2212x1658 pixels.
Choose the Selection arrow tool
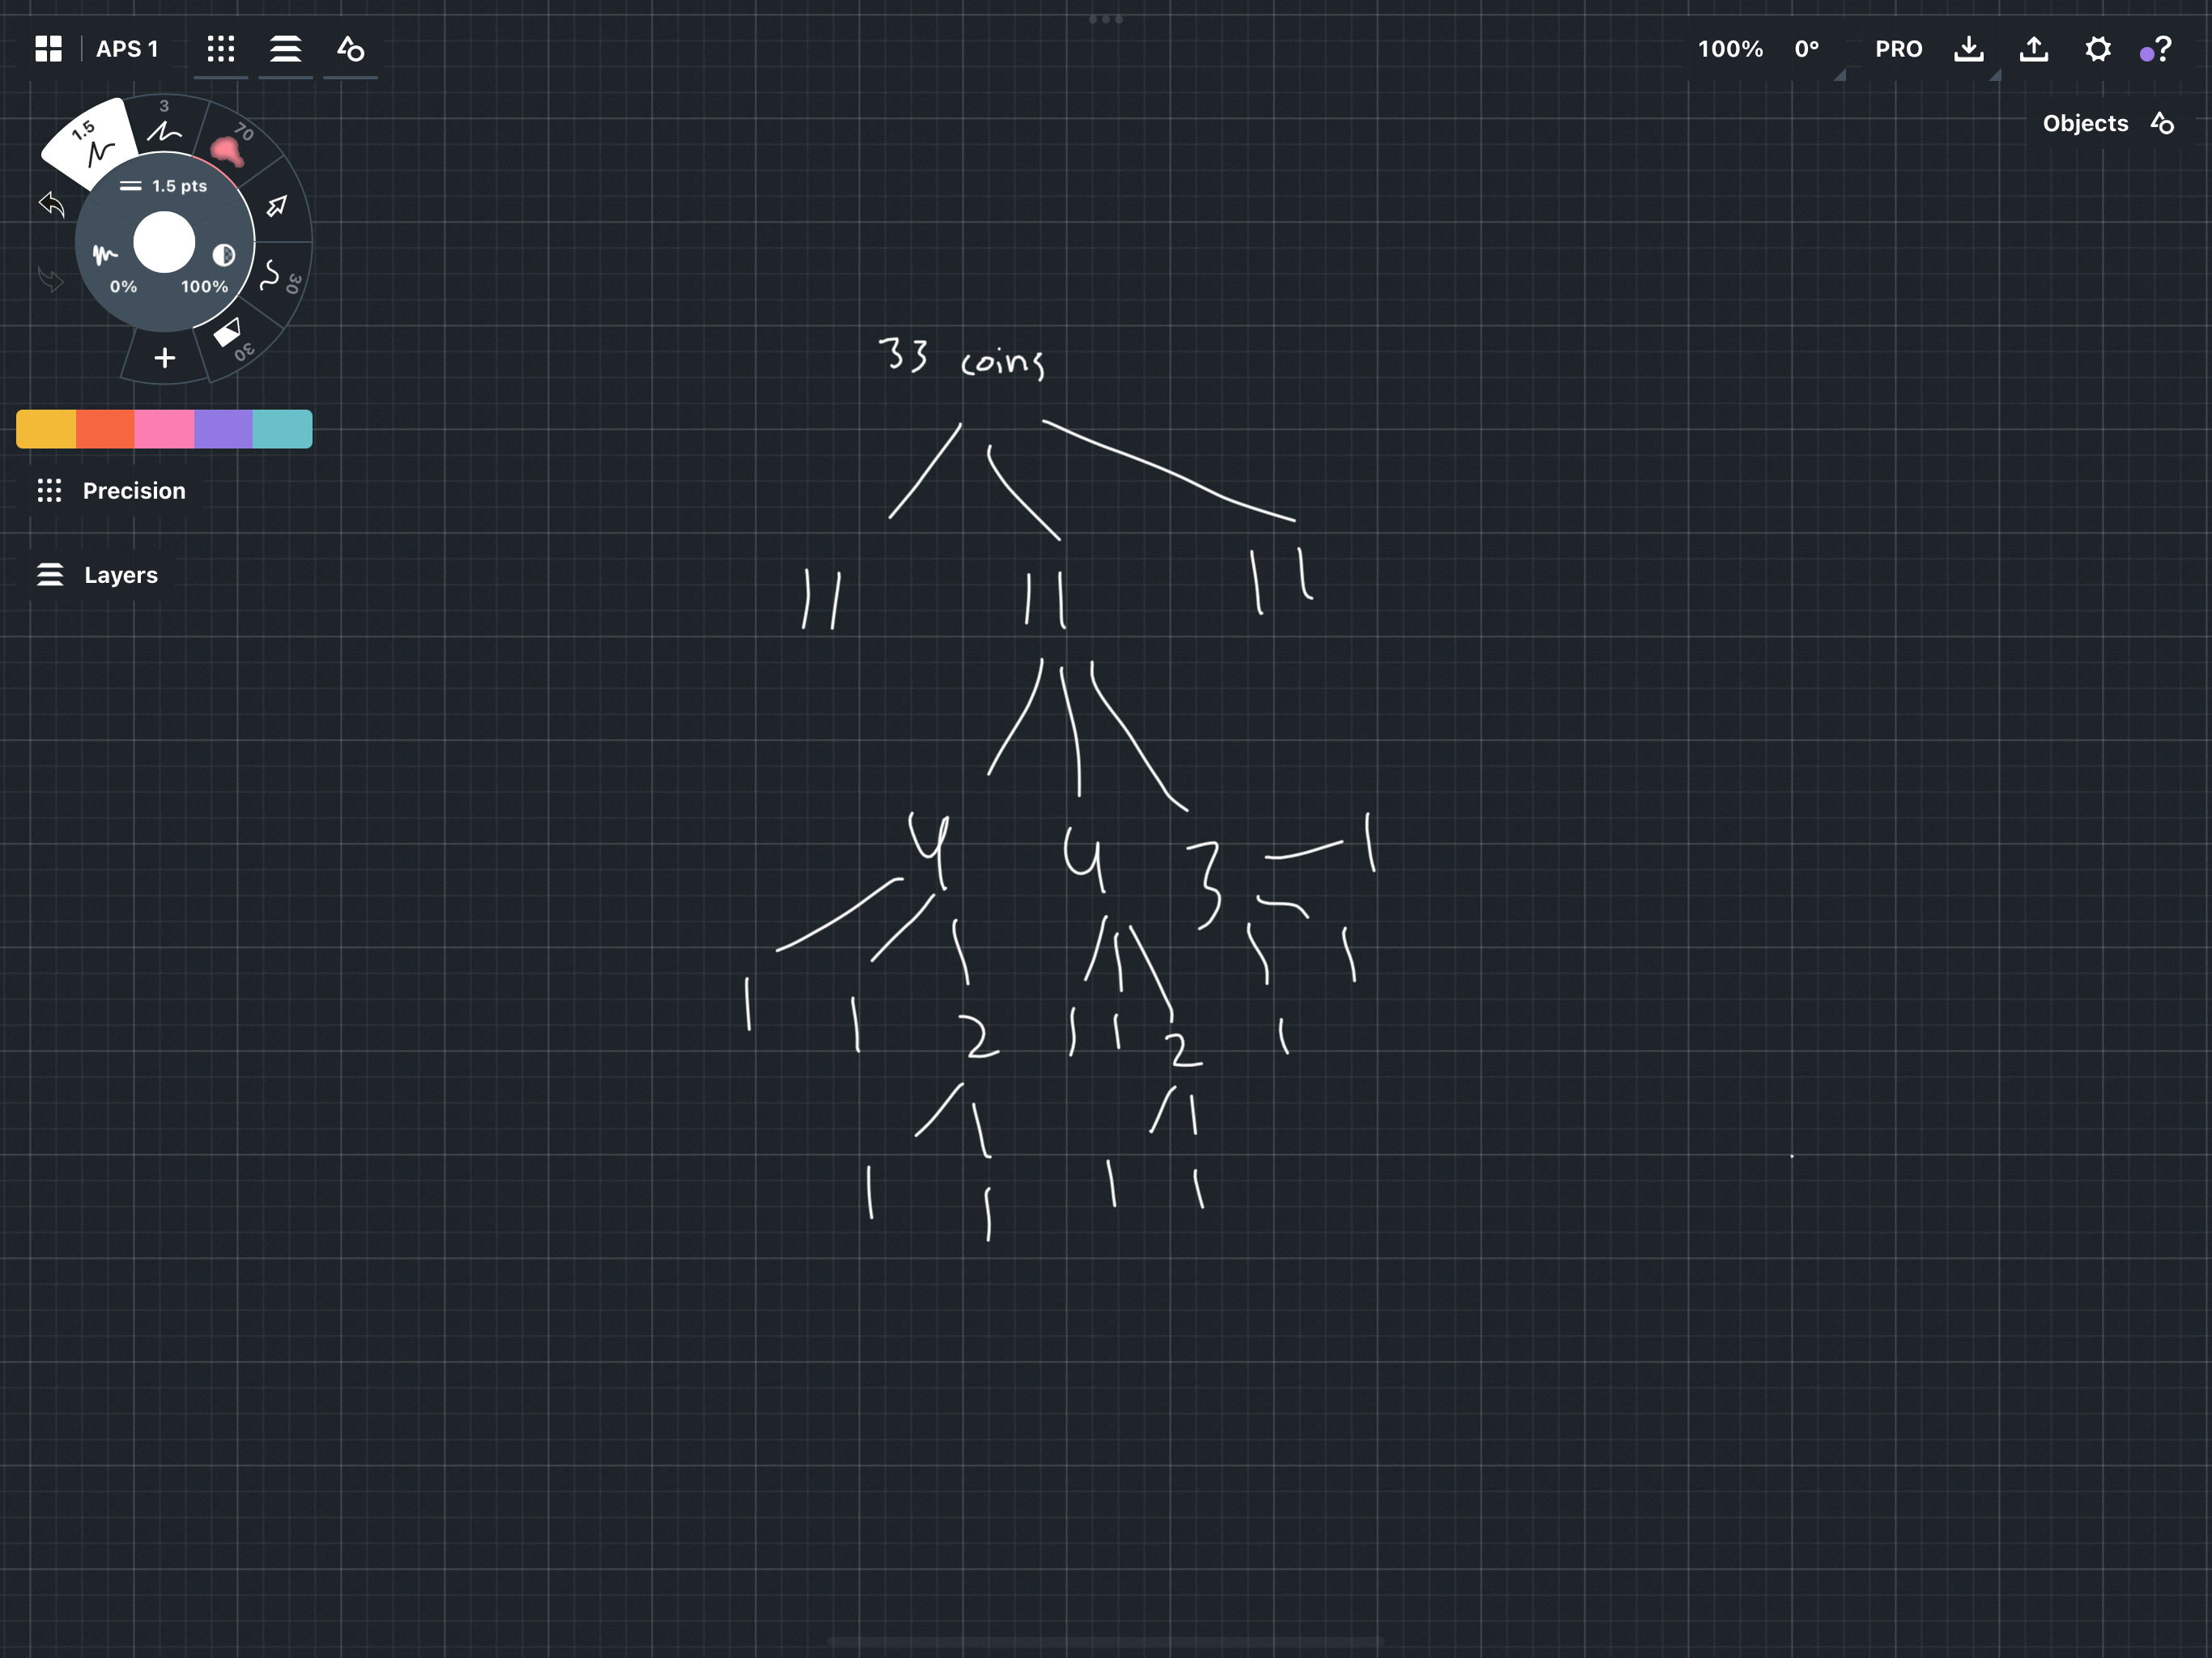277,206
